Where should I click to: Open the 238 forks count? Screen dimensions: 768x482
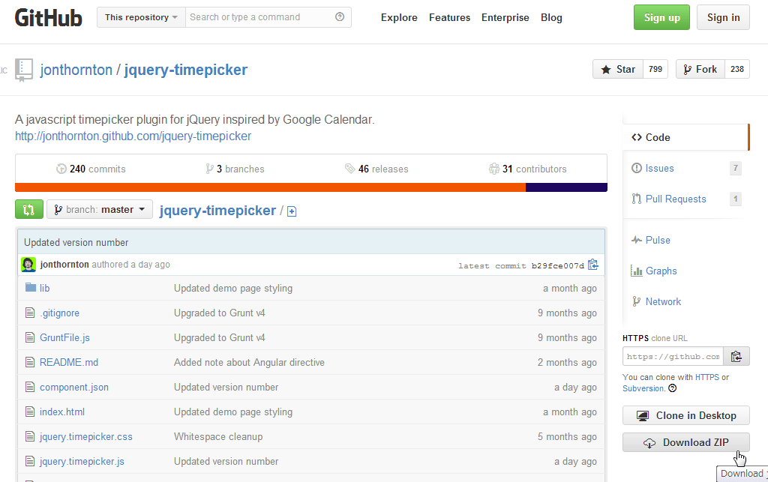[x=737, y=69]
